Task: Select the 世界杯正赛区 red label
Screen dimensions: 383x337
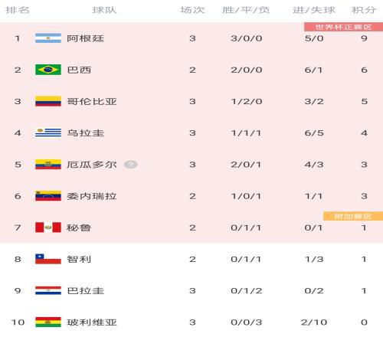Action: click(x=343, y=27)
